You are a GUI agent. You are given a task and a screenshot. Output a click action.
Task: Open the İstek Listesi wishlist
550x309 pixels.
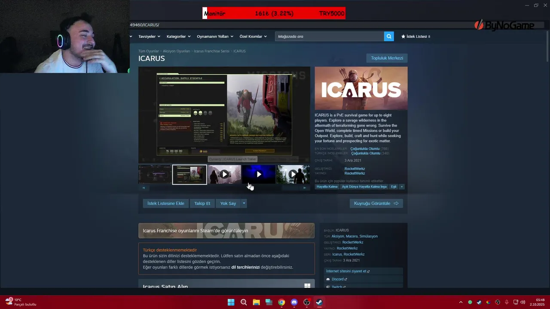coord(416,36)
